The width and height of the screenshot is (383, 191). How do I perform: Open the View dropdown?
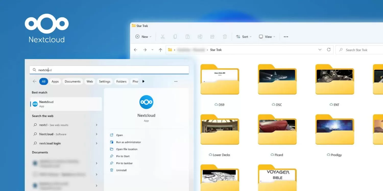267,37
